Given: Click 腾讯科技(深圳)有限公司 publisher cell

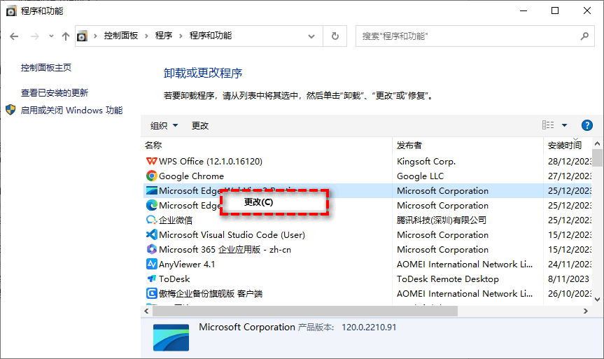Looking at the screenshot, I should (442, 220).
